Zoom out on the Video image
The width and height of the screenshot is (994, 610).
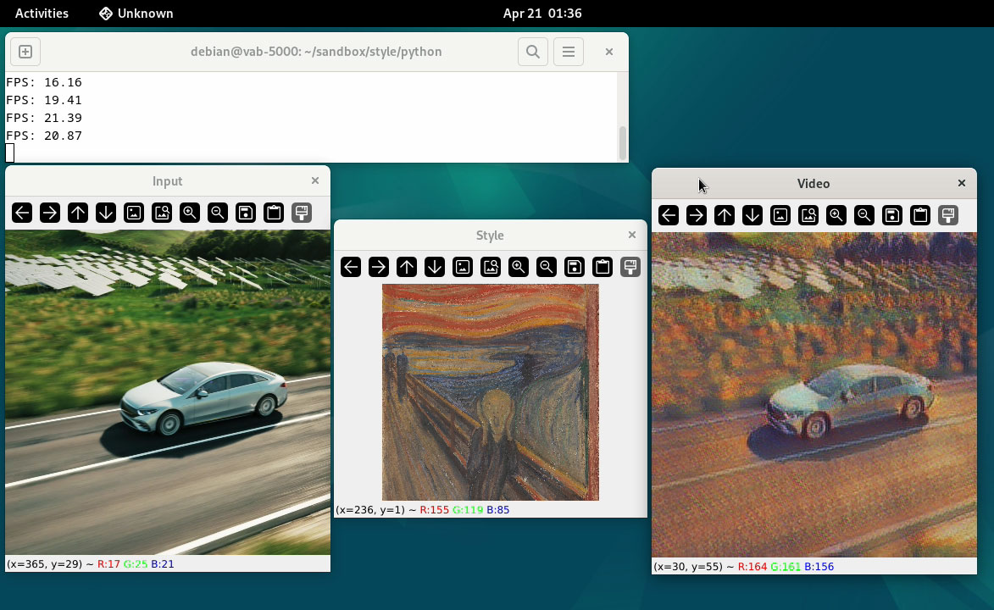click(864, 215)
